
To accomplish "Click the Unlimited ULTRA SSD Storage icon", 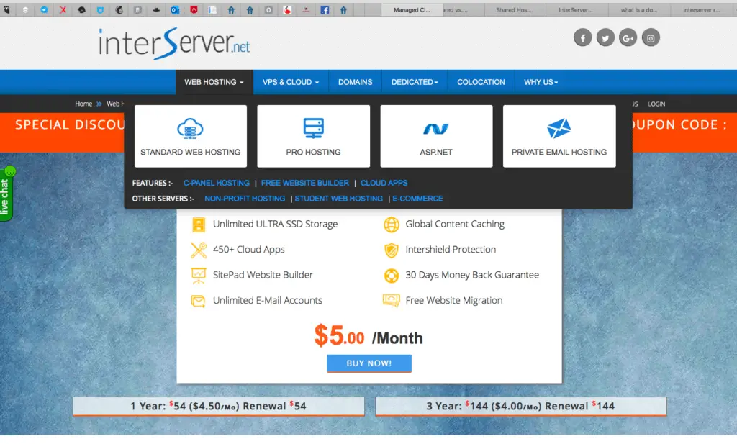I will click(x=199, y=225).
